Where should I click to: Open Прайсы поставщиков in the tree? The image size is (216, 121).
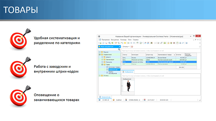coord(112,73)
